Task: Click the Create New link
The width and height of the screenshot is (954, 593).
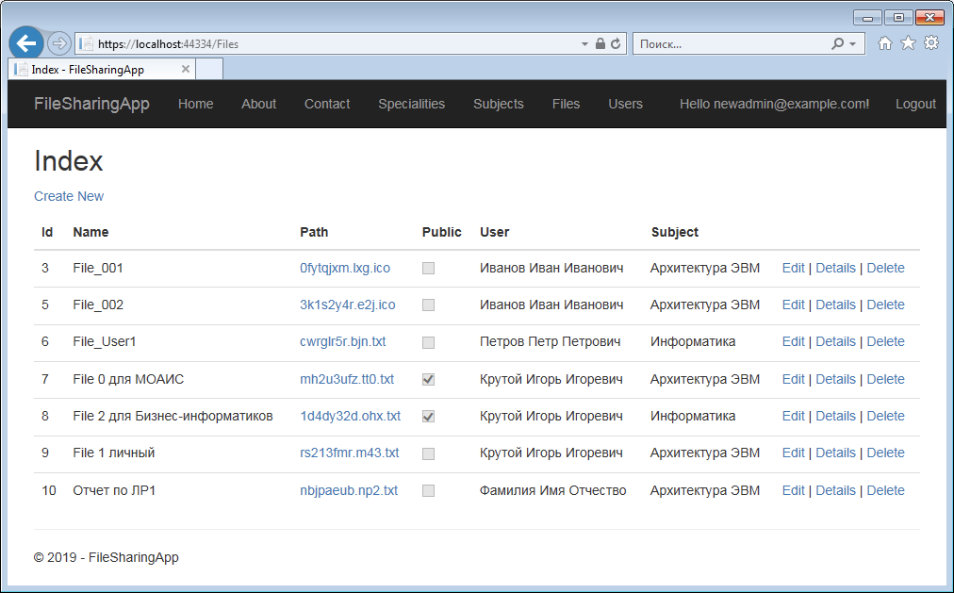Action: (68, 196)
